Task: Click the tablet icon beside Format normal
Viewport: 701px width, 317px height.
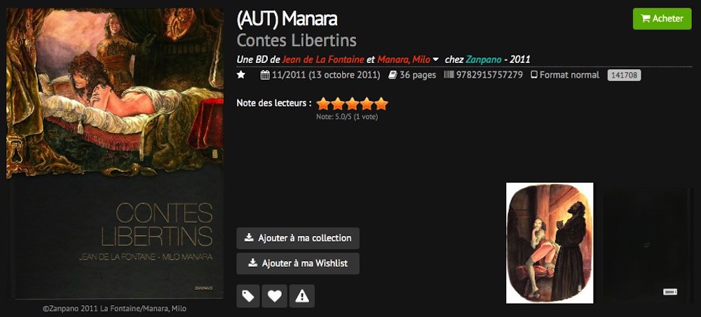Action: click(x=533, y=75)
